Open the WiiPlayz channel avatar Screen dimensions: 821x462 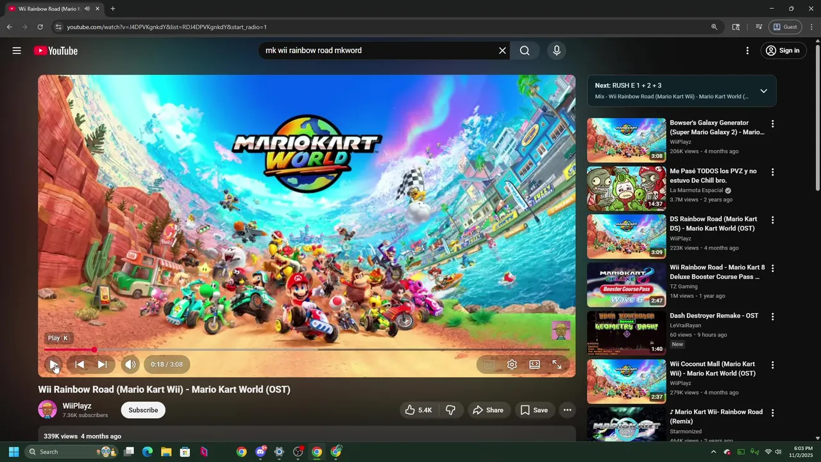[x=47, y=410]
